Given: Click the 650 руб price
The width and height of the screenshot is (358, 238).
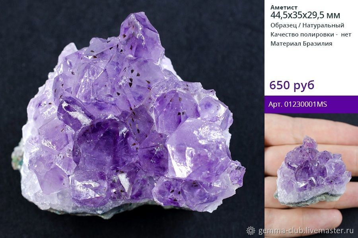Looking at the screenshot, I should coord(292,85).
